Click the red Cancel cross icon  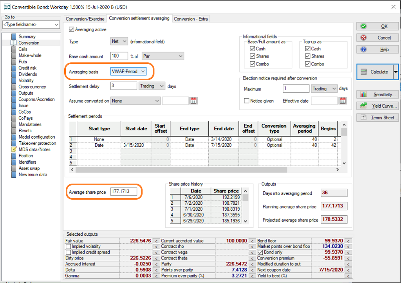click(363, 38)
